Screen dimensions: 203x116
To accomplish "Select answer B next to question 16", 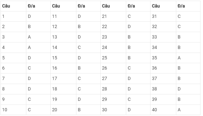I will click(x=88, y=68).
